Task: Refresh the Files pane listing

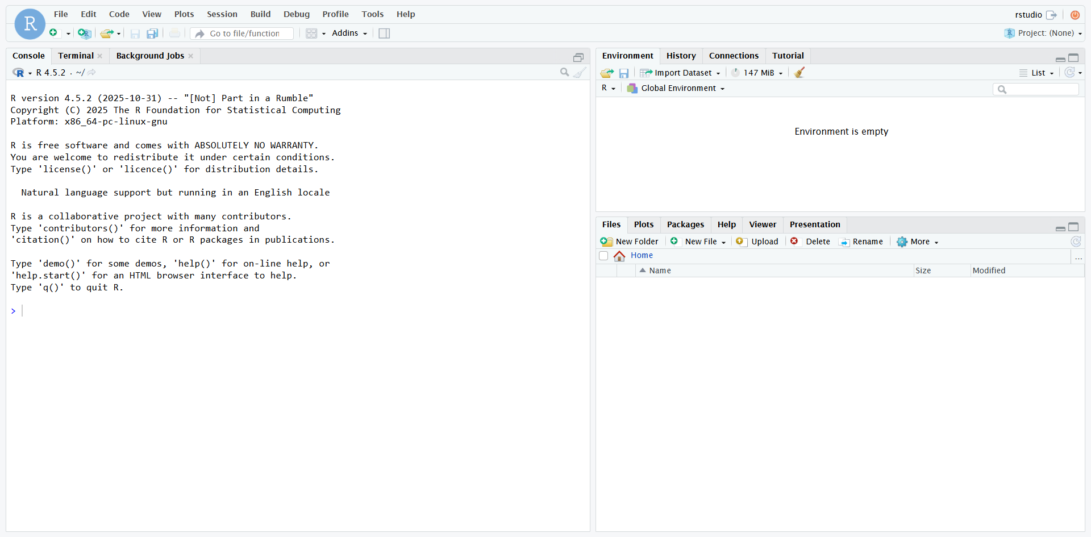Action: click(x=1076, y=242)
